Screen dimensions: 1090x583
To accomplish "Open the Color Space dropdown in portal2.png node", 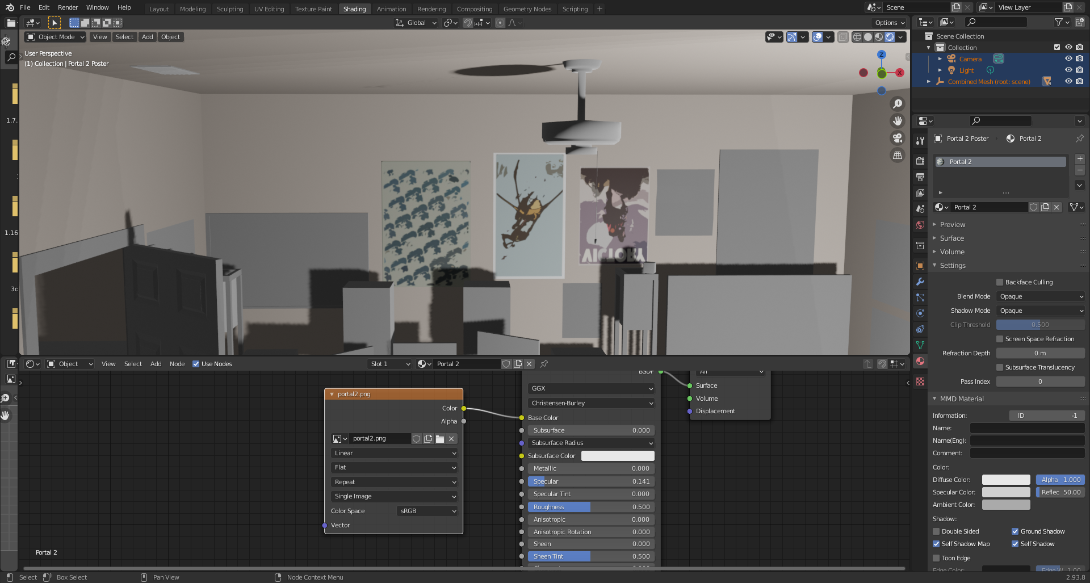I will coord(427,511).
